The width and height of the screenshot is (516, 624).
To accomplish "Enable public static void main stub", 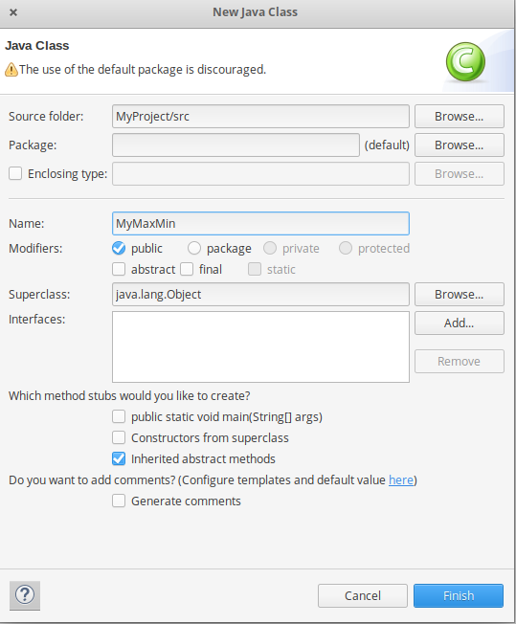I will [119, 416].
